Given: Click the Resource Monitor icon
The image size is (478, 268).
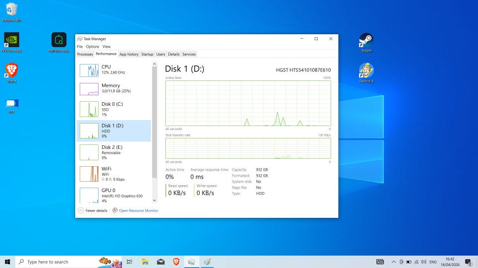Looking at the screenshot, I should coord(115,210).
